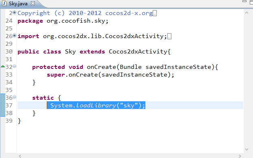Viewport: 253px width, 158px height.
Task: Click the green override marker at line 32
Action: [x=3, y=66]
